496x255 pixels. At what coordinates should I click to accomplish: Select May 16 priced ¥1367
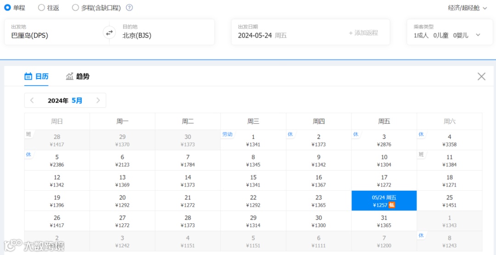click(x=319, y=180)
